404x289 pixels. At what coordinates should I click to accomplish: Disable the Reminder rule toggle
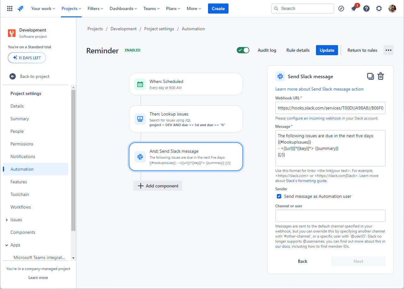pos(243,50)
